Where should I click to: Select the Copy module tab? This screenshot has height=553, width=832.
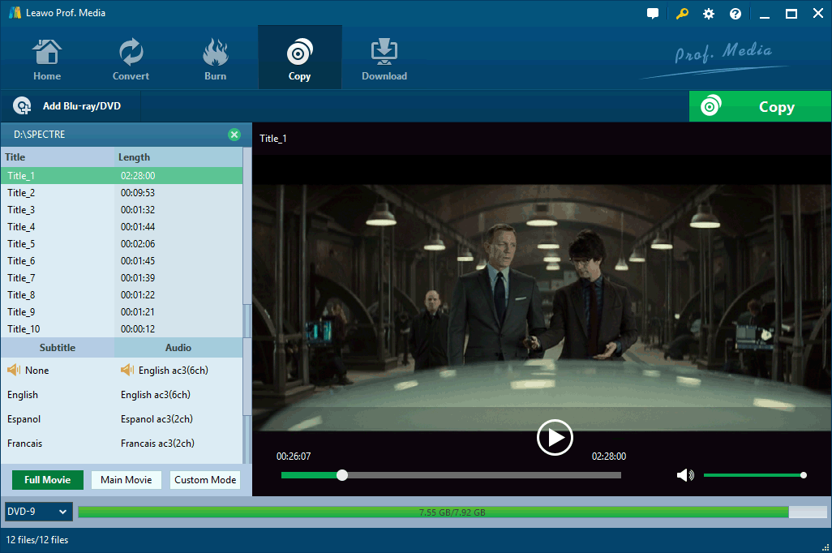click(x=300, y=58)
